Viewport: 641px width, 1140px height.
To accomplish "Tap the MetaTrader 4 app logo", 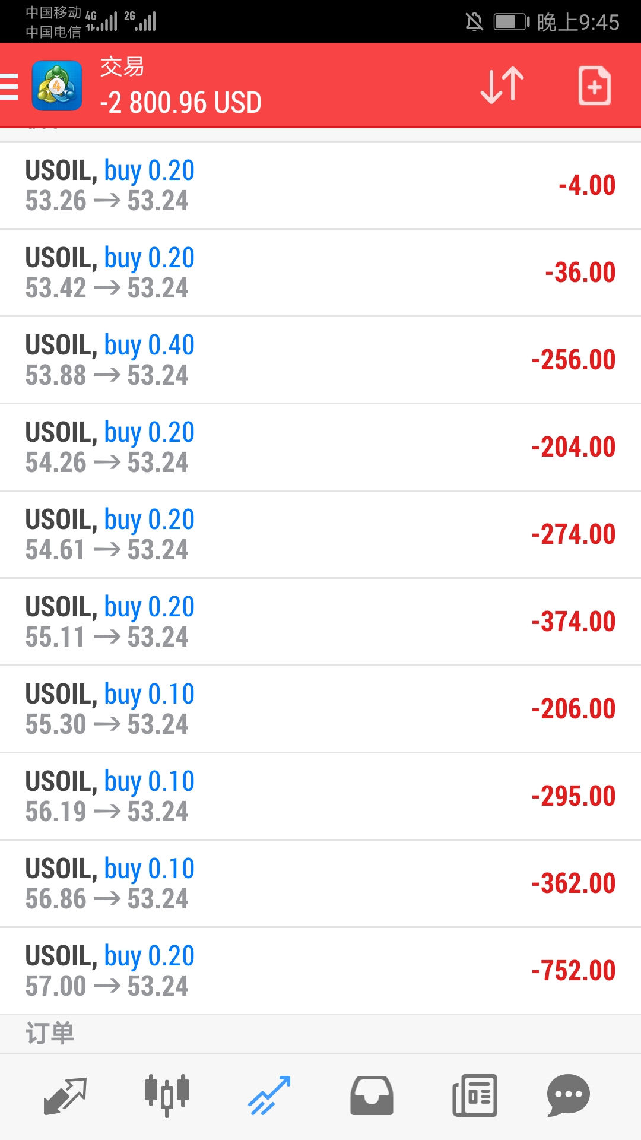I will tap(57, 85).
